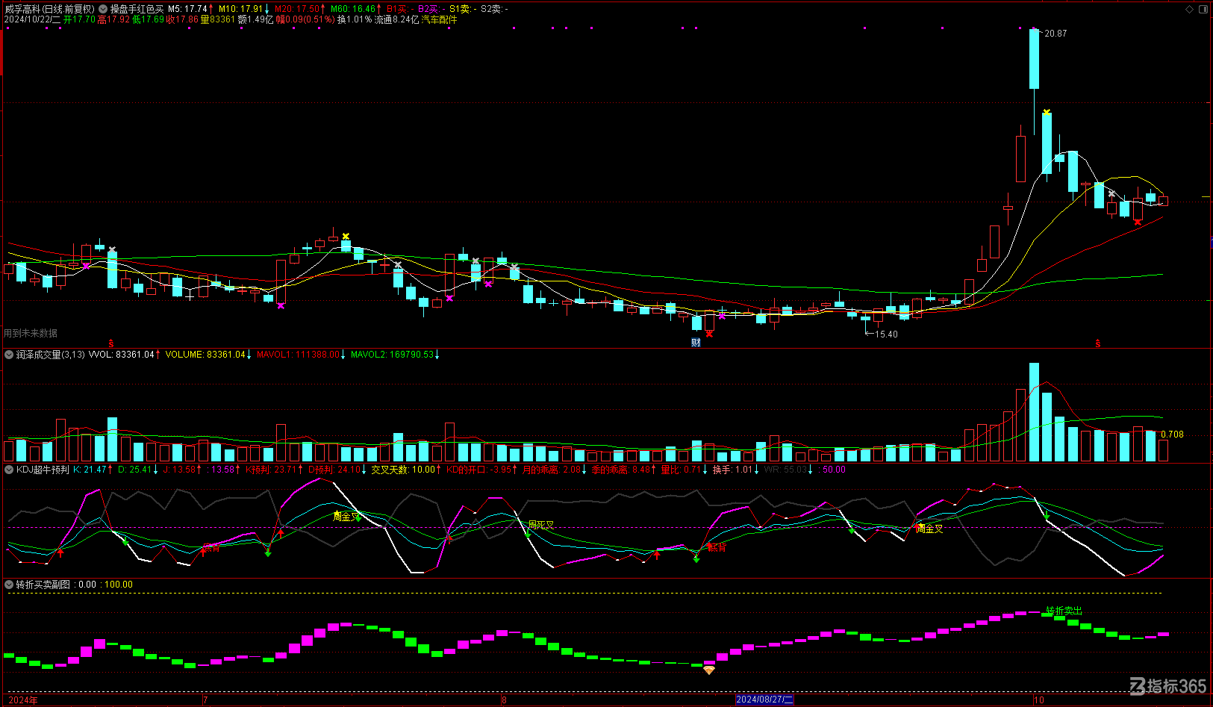
Task: Click the month 10 time axis label
Action: point(1039,700)
